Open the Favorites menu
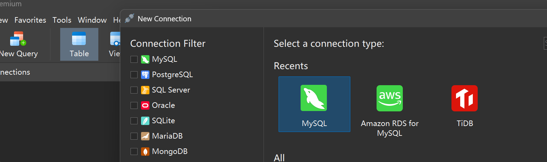This screenshot has height=162, width=547. [30, 20]
